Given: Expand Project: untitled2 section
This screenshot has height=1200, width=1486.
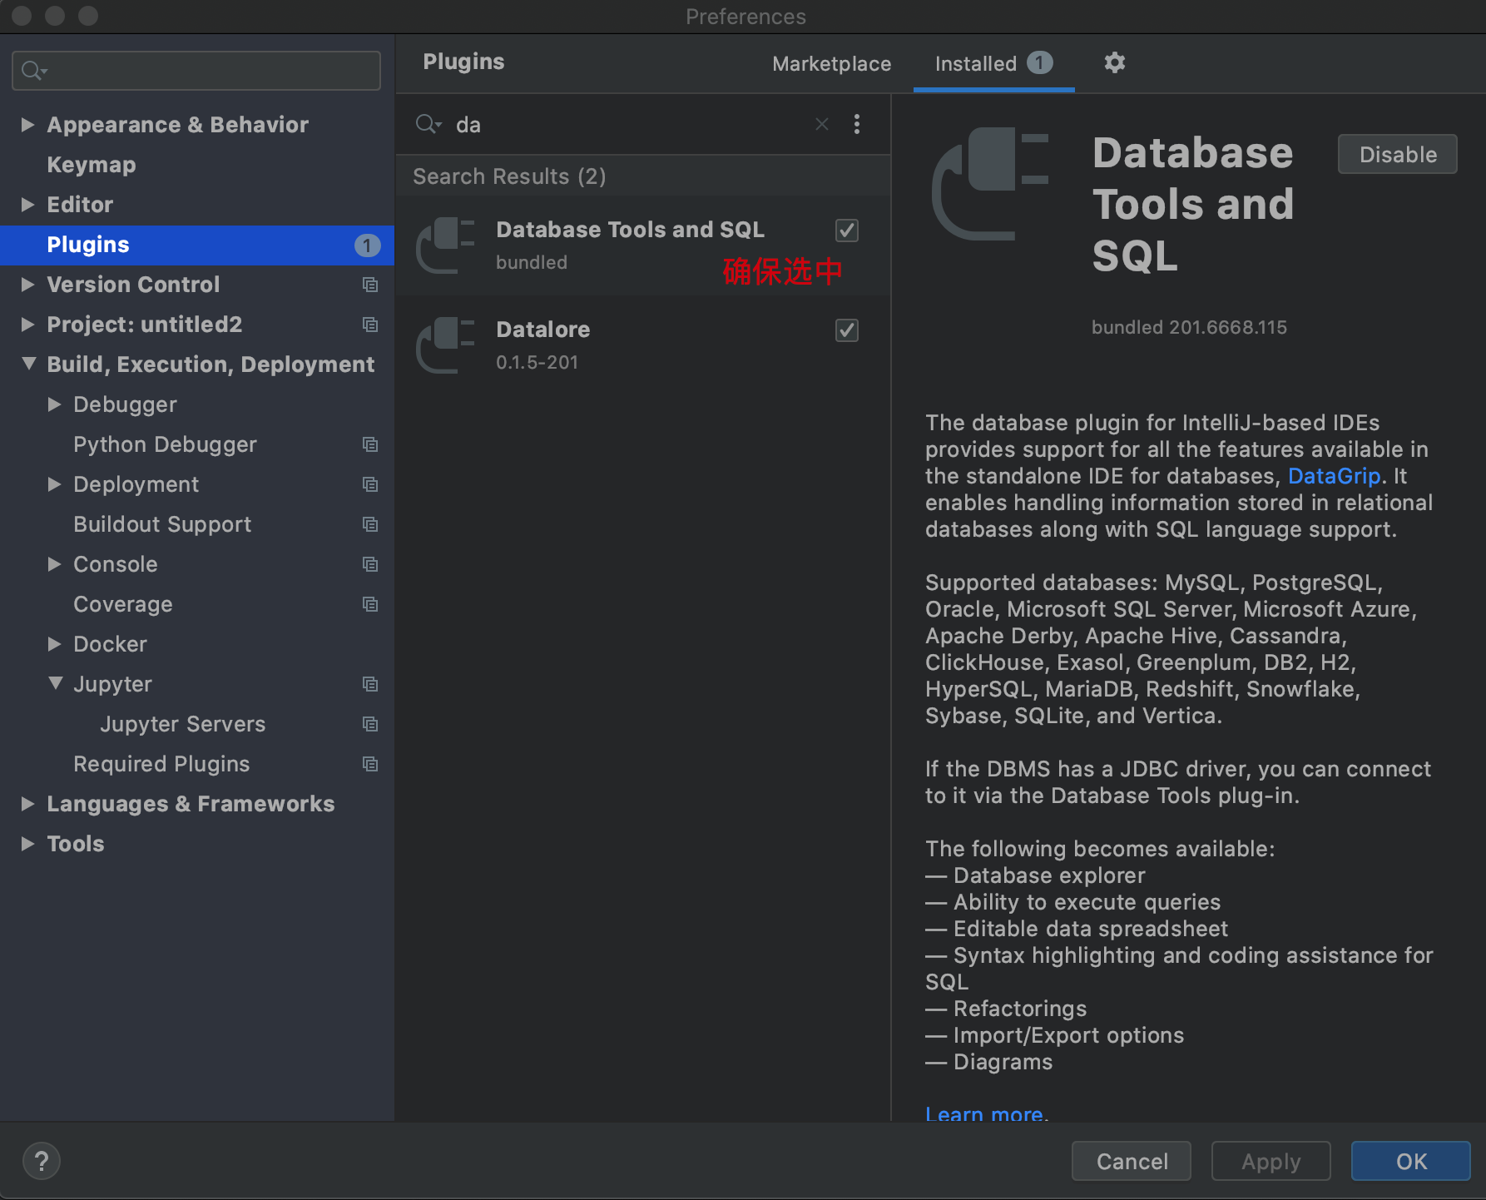Looking at the screenshot, I should coord(27,325).
